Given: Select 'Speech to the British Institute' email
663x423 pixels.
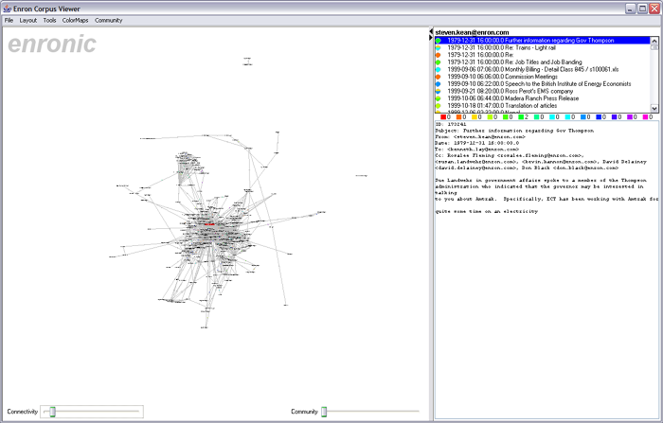Looking at the screenshot, I should (542, 83).
